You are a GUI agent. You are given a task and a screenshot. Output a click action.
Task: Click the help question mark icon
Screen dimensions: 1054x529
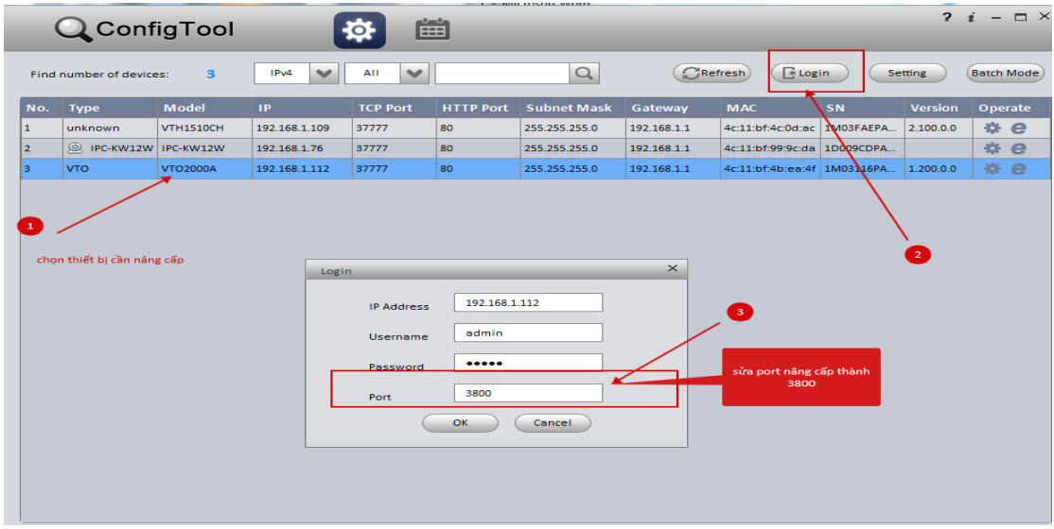[x=945, y=18]
